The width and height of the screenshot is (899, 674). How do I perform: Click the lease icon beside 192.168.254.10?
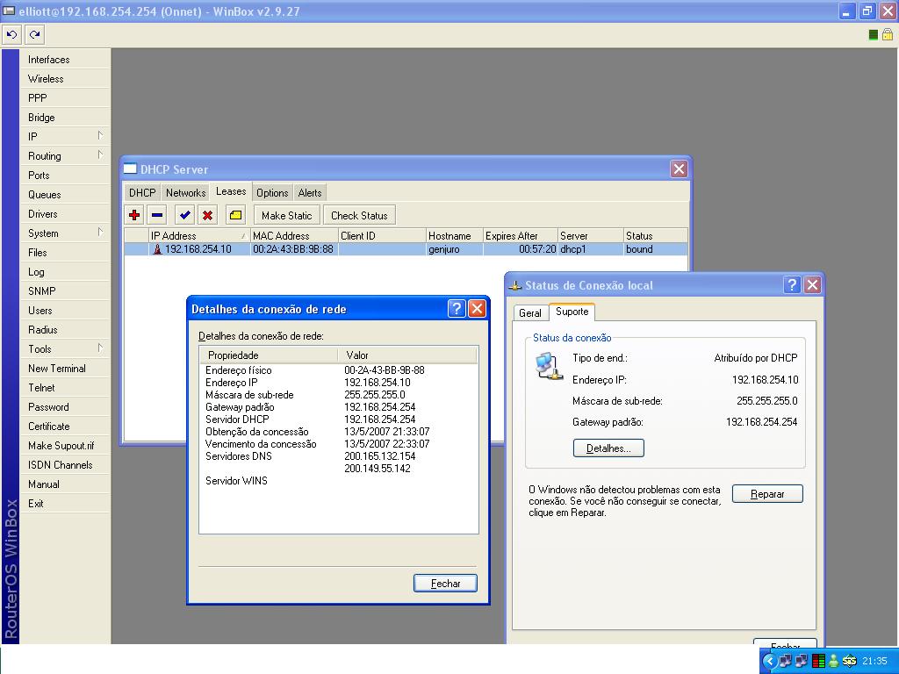click(x=157, y=249)
